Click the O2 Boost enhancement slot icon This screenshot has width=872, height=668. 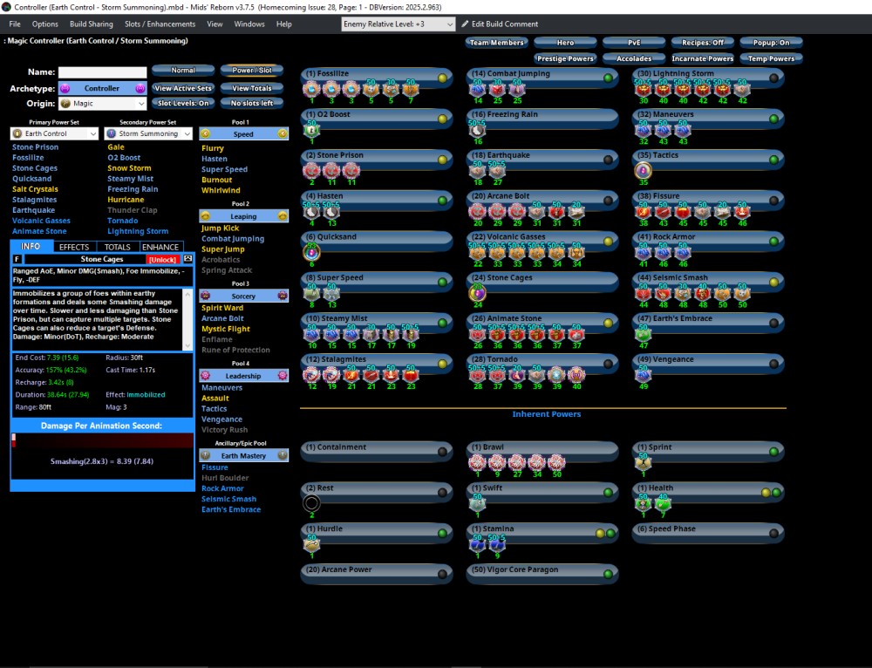coord(311,129)
